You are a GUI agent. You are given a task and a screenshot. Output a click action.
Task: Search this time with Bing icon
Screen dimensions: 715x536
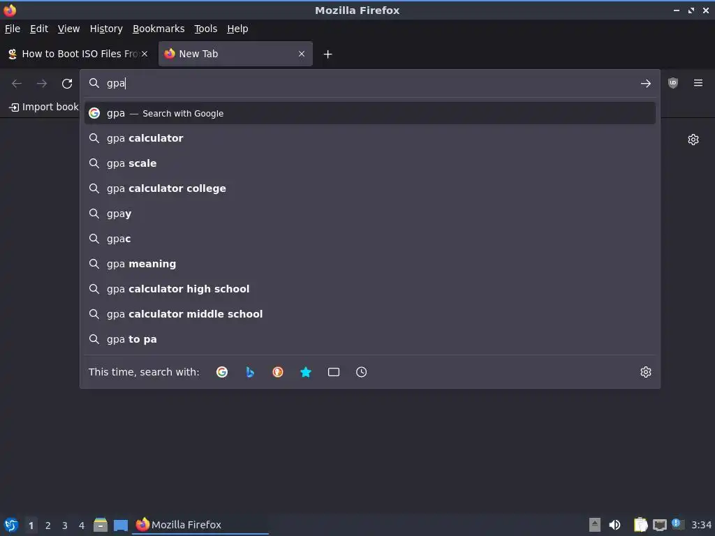coord(250,372)
